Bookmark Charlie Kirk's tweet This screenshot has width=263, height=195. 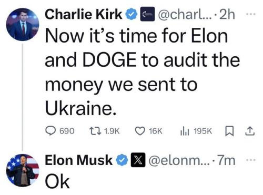[x=229, y=131]
